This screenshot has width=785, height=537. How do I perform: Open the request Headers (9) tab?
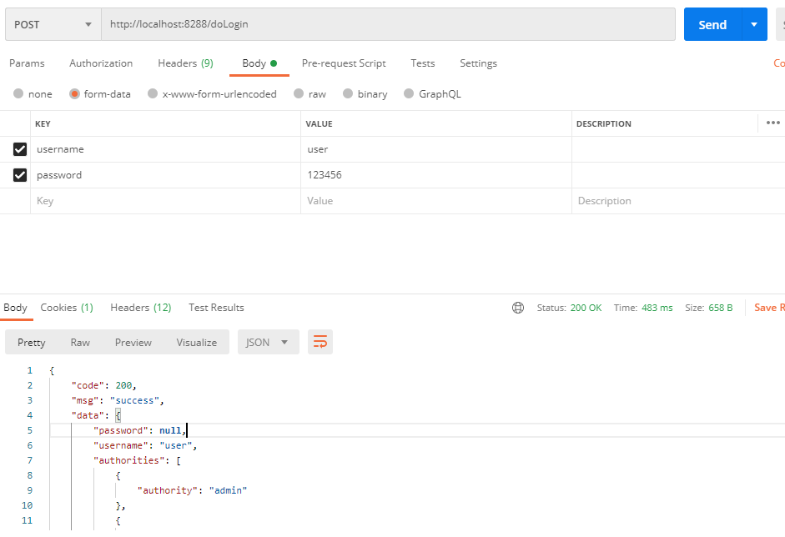[186, 63]
